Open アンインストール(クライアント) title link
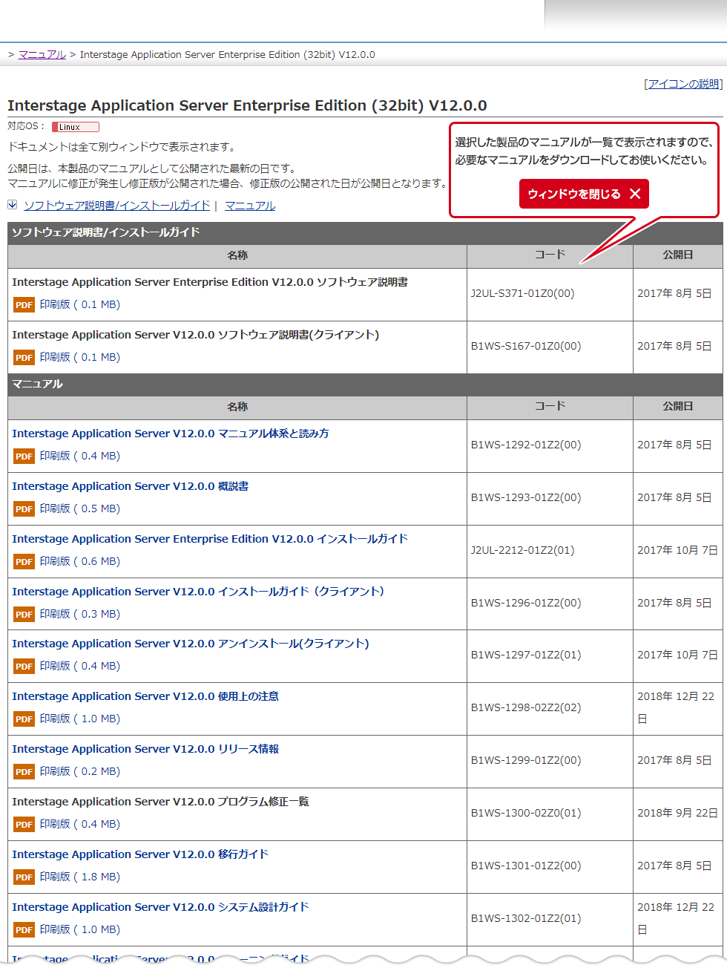 pyautogui.click(x=191, y=644)
